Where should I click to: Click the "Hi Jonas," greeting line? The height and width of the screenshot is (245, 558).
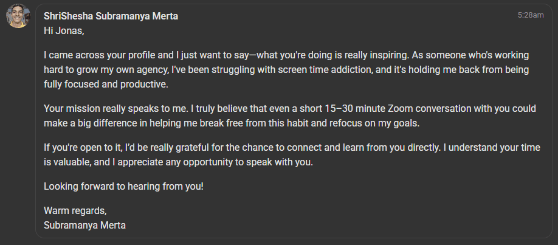coord(64,29)
